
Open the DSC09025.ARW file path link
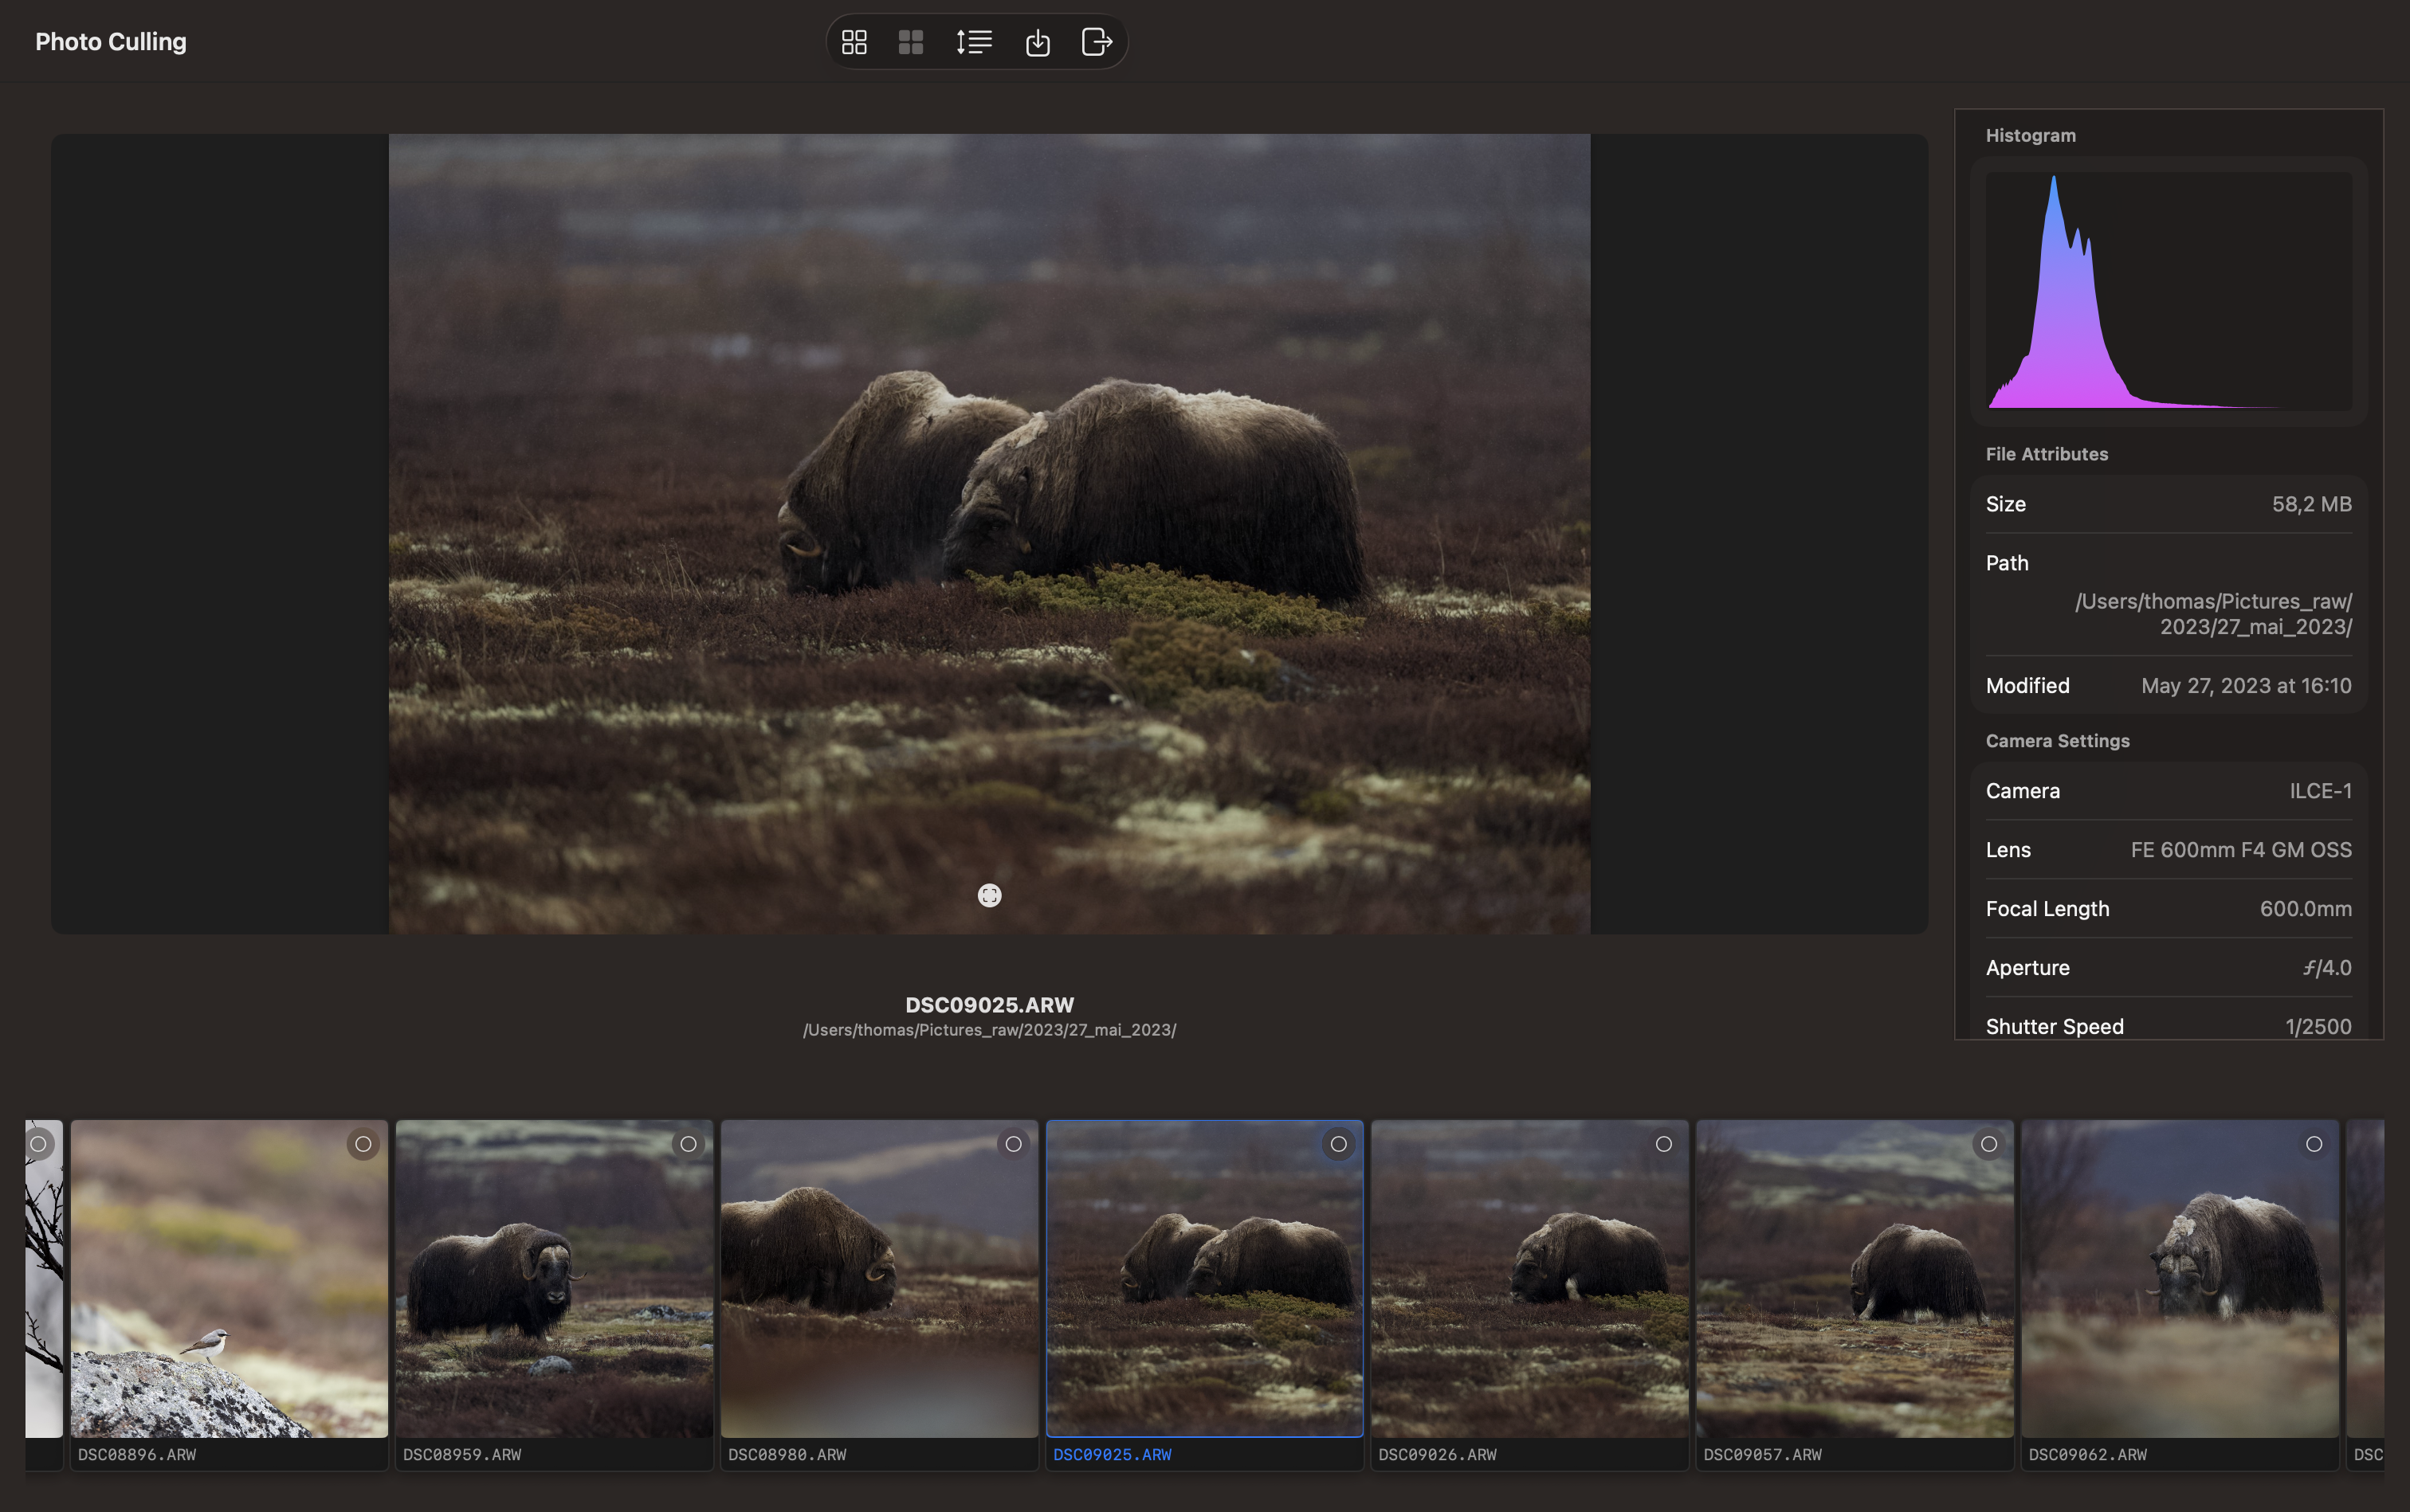(x=989, y=1029)
